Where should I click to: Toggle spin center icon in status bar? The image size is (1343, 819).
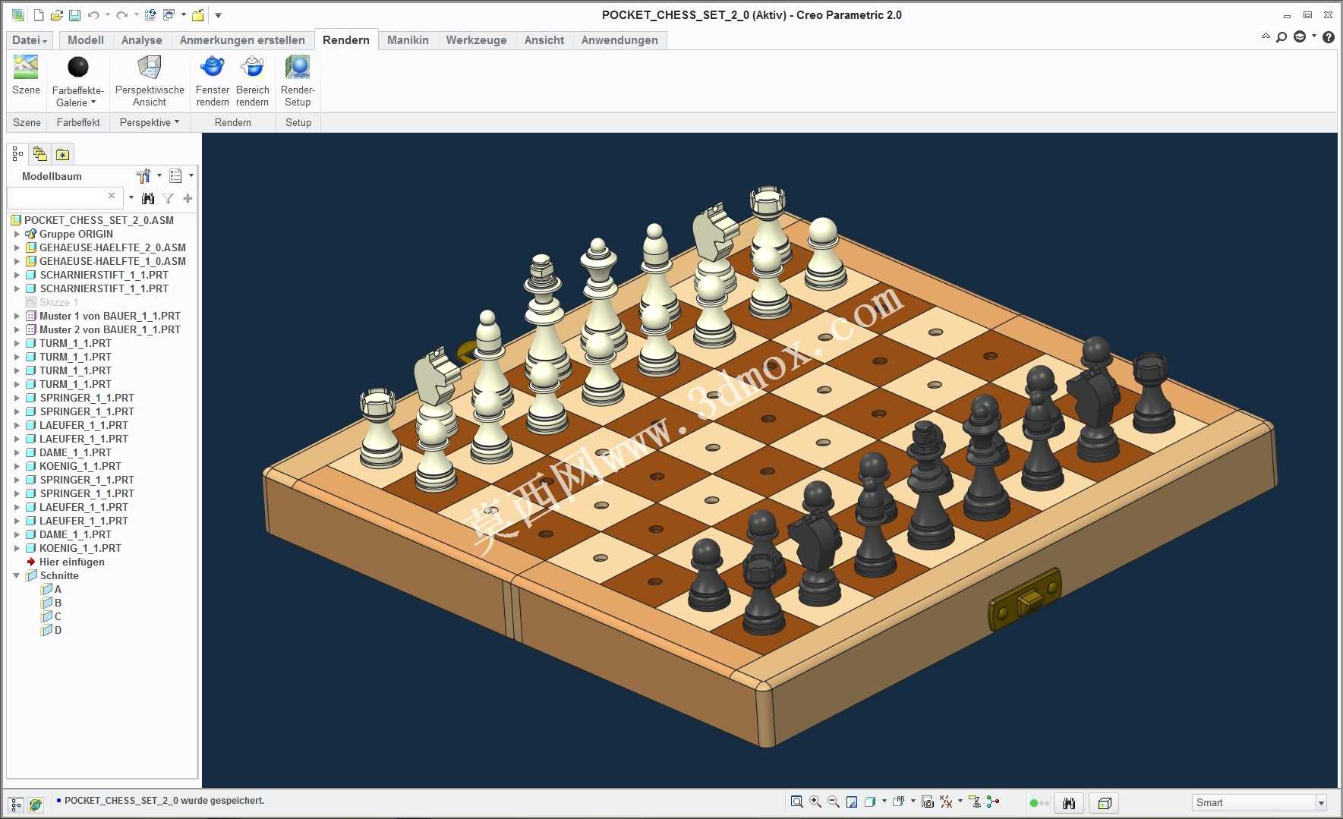coord(993,802)
